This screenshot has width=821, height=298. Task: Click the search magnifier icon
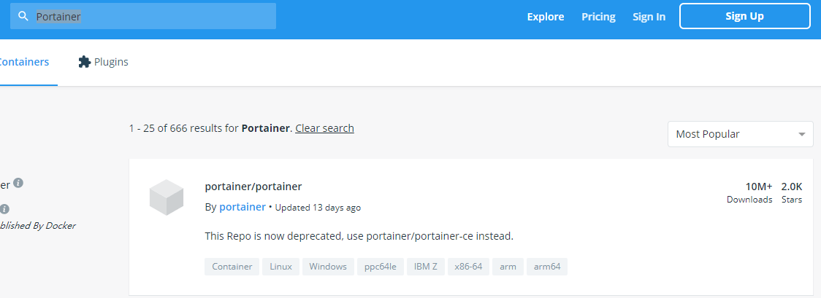coord(23,16)
